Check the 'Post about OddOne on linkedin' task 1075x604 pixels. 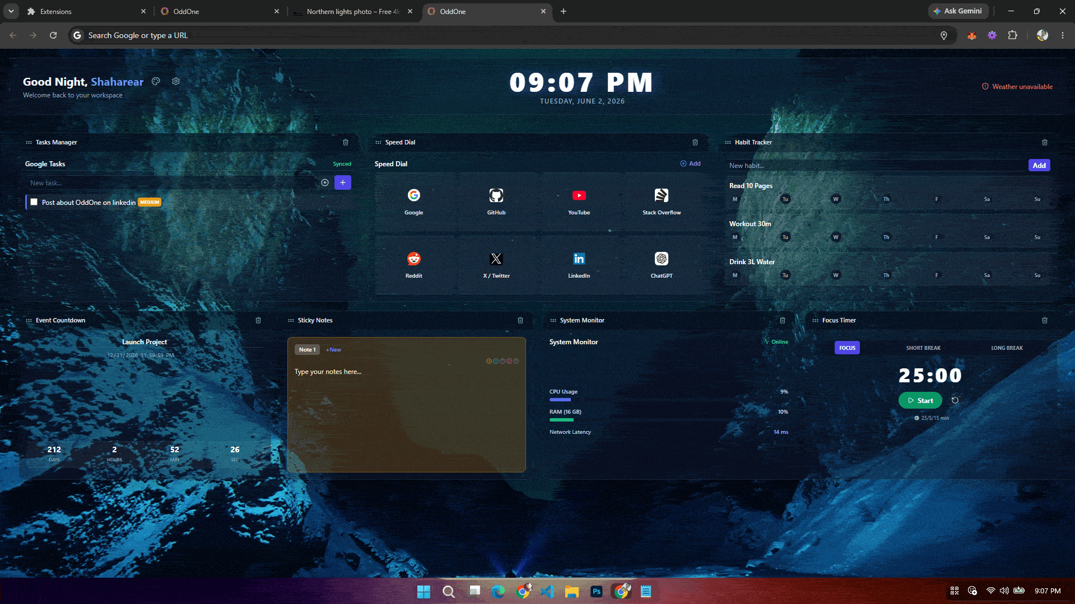(34, 202)
